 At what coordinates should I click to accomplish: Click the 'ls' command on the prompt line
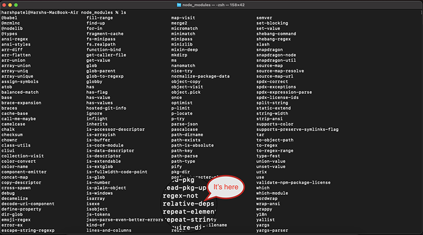click(123, 12)
